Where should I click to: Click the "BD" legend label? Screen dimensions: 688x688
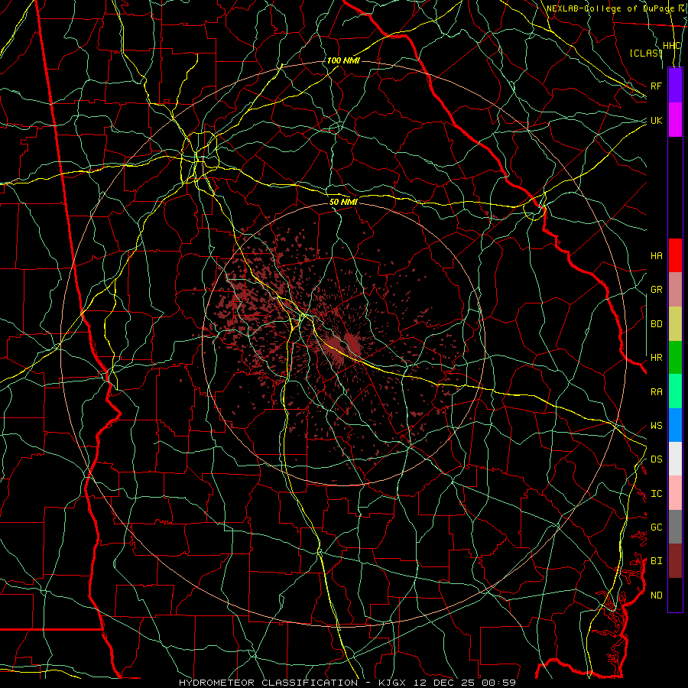pyautogui.click(x=657, y=324)
